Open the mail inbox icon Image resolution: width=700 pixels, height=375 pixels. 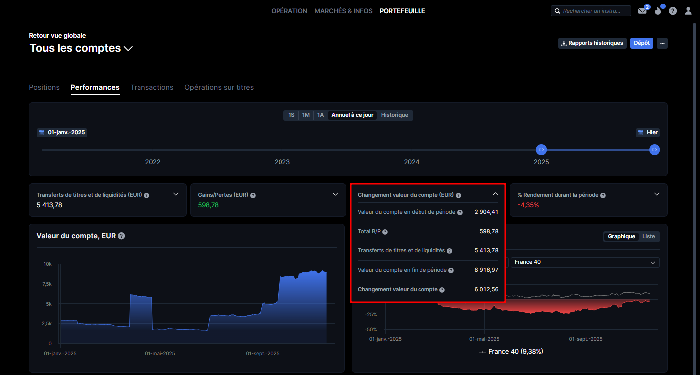point(642,11)
